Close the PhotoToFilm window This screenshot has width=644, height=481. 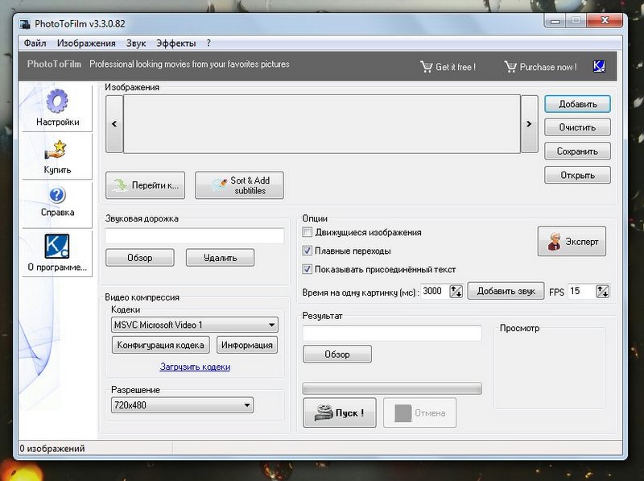pyautogui.click(x=605, y=21)
